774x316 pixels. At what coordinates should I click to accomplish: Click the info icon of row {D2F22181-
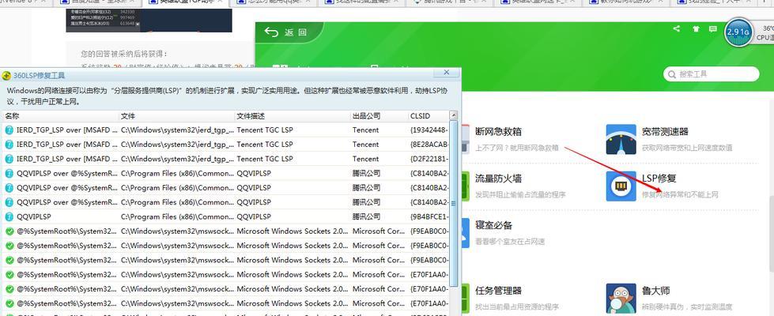click(9, 159)
